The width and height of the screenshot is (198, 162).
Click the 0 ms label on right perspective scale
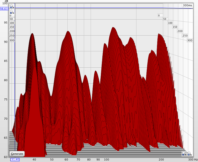pos(160,16)
